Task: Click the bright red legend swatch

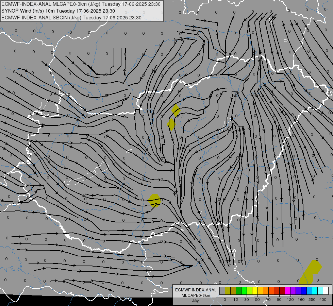Action: 277,291
